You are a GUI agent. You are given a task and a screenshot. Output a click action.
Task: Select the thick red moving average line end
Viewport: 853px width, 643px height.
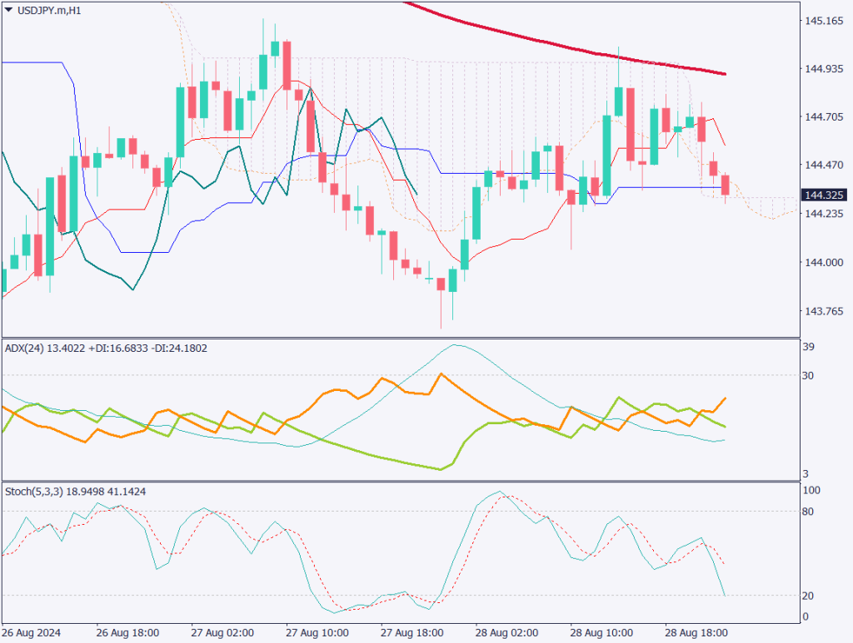pyautogui.click(x=723, y=74)
